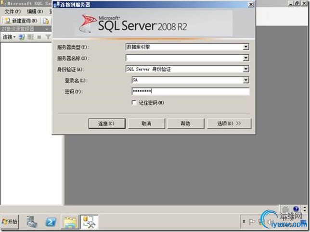Enable the 记住密码 checkbox
The image size is (310, 232).
pyautogui.click(x=134, y=103)
